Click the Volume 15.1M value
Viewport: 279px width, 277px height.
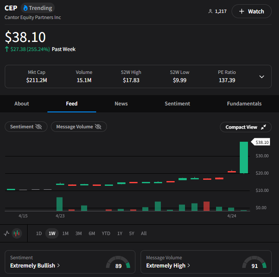coord(84,80)
